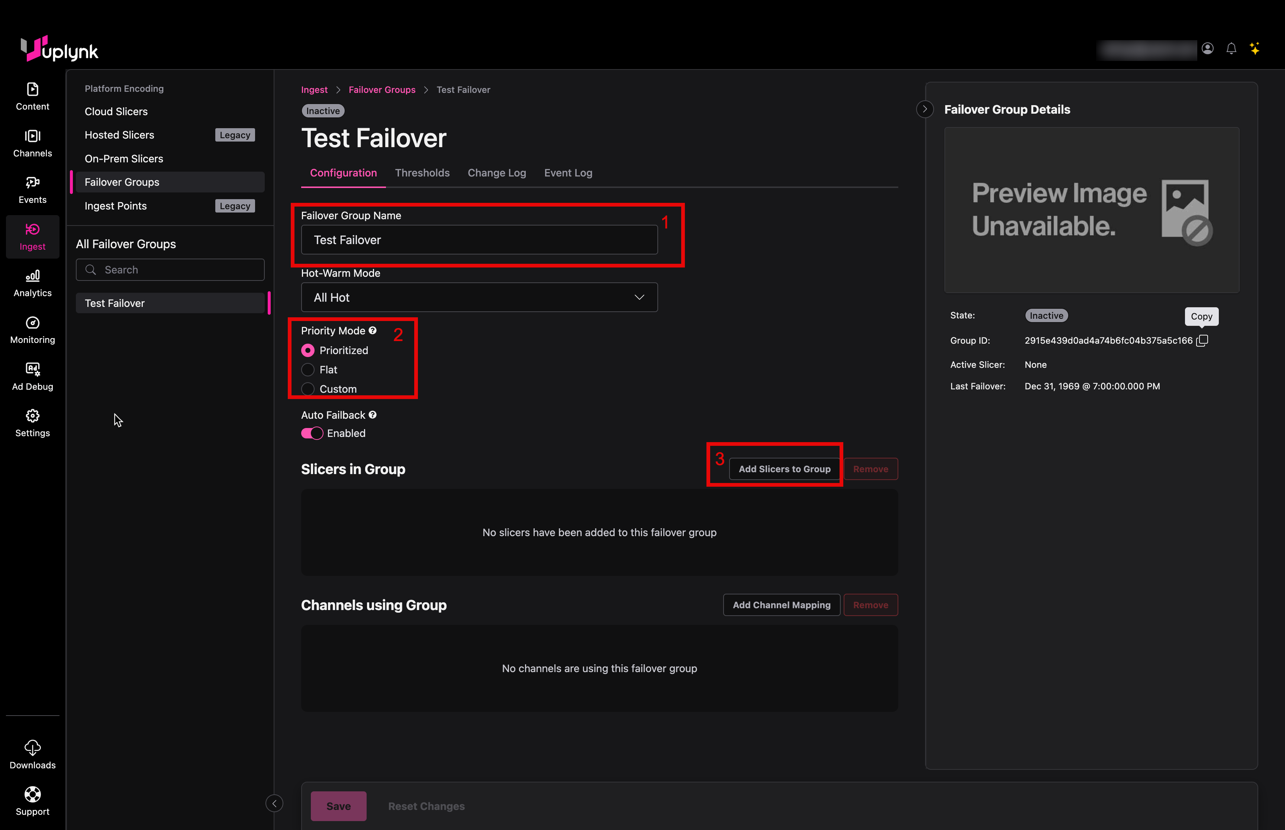This screenshot has width=1285, height=830.
Task: Click the notifications bell icon
Action: pyautogui.click(x=1231, y=49)
